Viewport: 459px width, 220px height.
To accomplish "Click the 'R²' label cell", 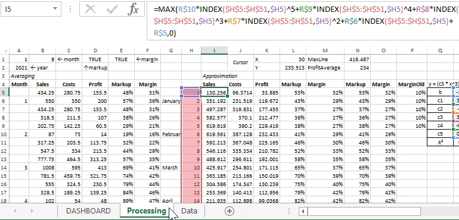I will coord(440,143).
